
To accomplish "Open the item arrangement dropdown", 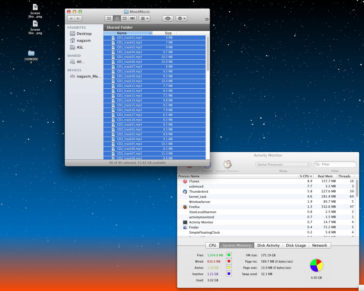I will (144, 18).
